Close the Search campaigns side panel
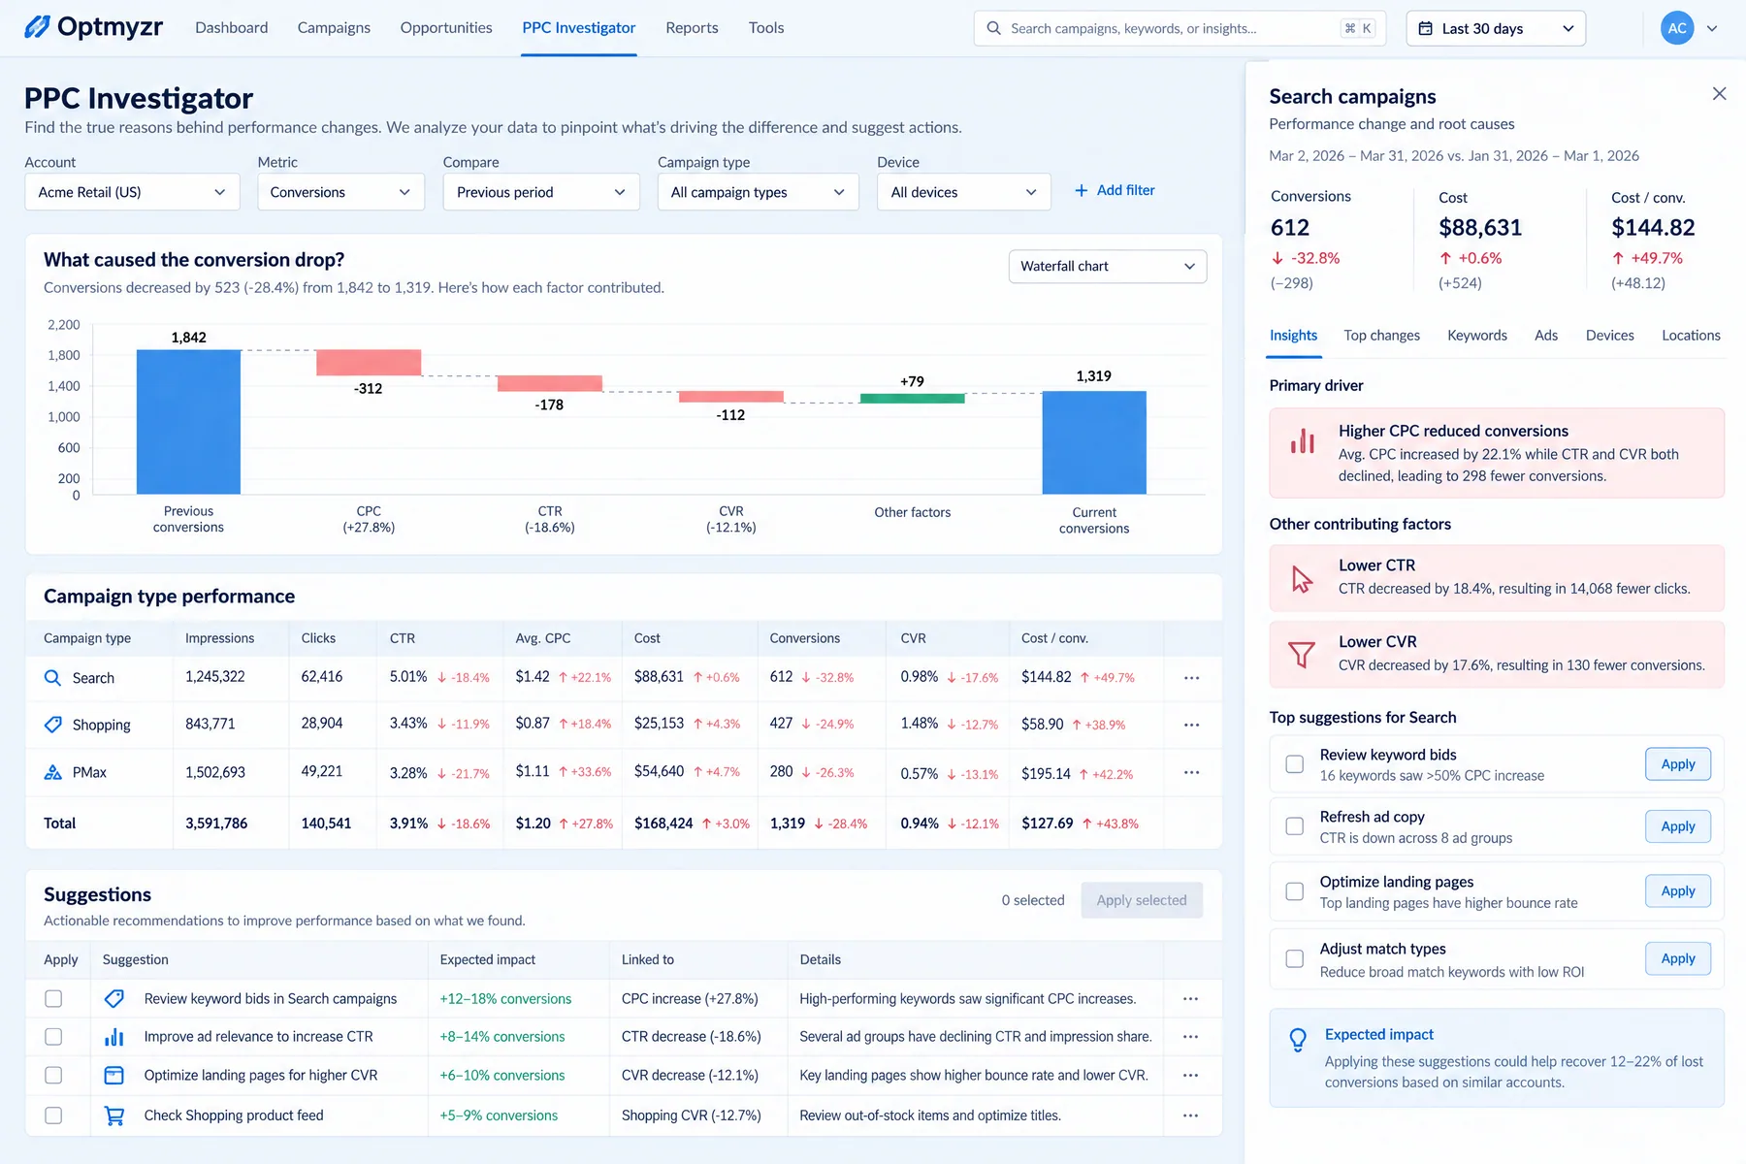 click(1719, 94)
